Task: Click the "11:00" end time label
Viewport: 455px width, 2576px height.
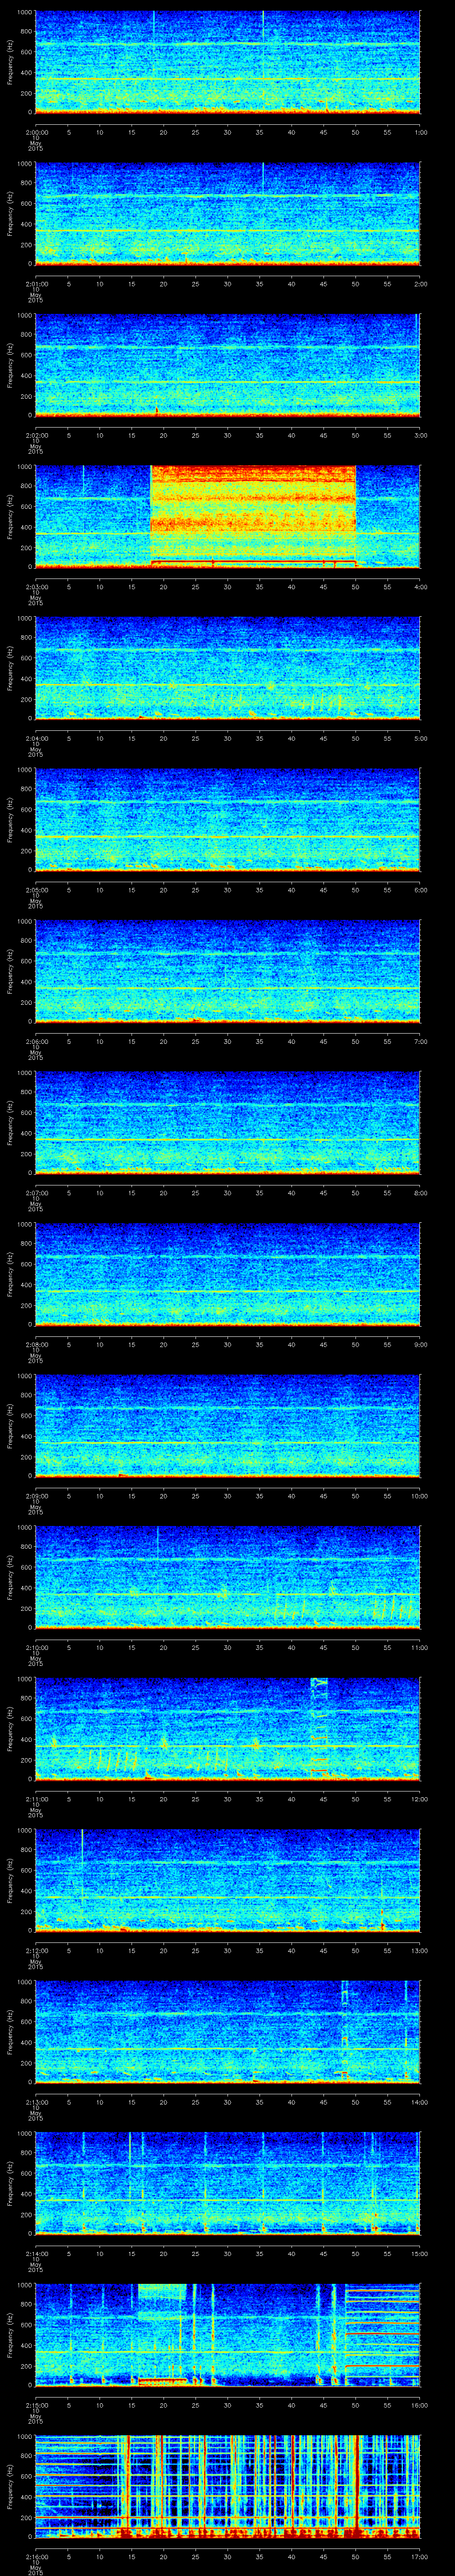Action: pos(420,1647)
